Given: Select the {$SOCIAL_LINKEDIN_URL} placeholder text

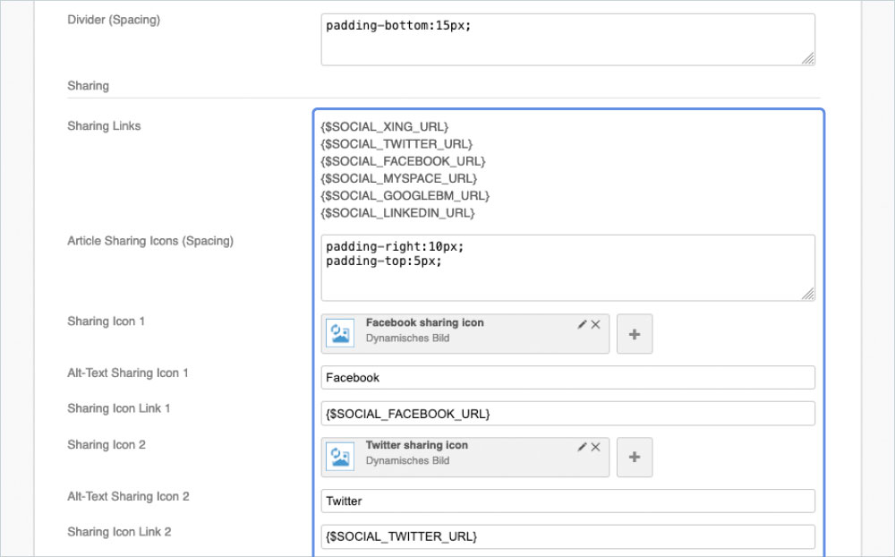Looking at the screenshot, I should (x=398, y=212).
